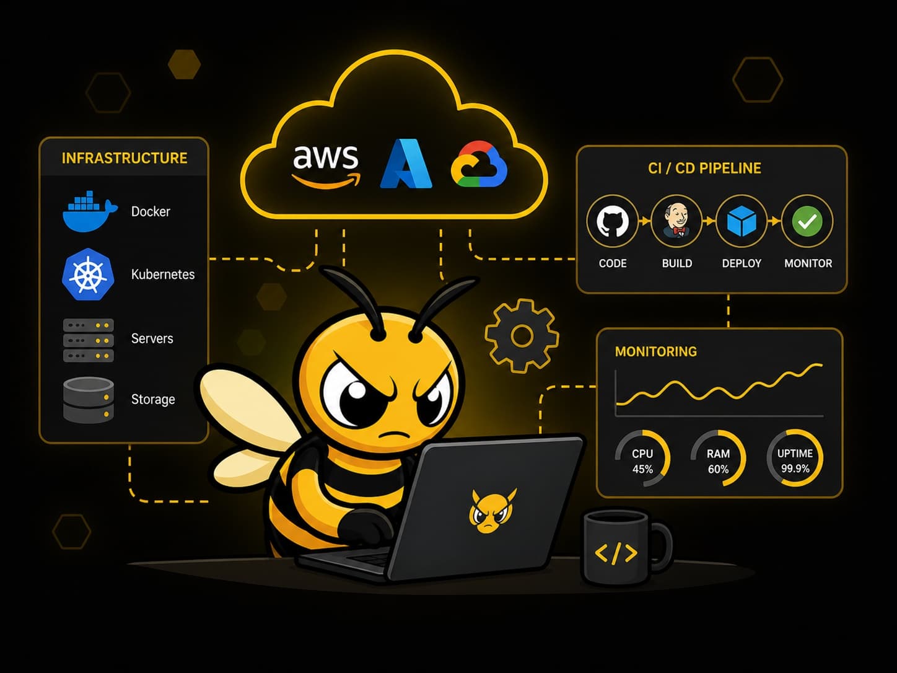Click the Storage database cylinder icon

point(89,400)
